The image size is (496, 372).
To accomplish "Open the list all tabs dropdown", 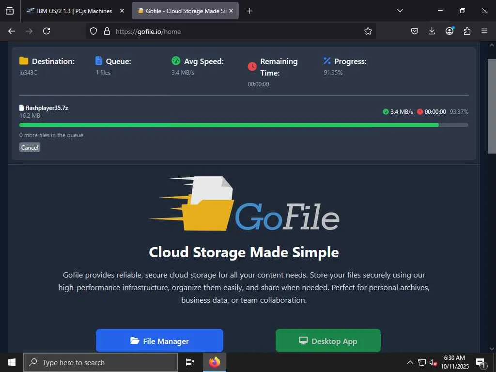I will click(x=400, y=11).
